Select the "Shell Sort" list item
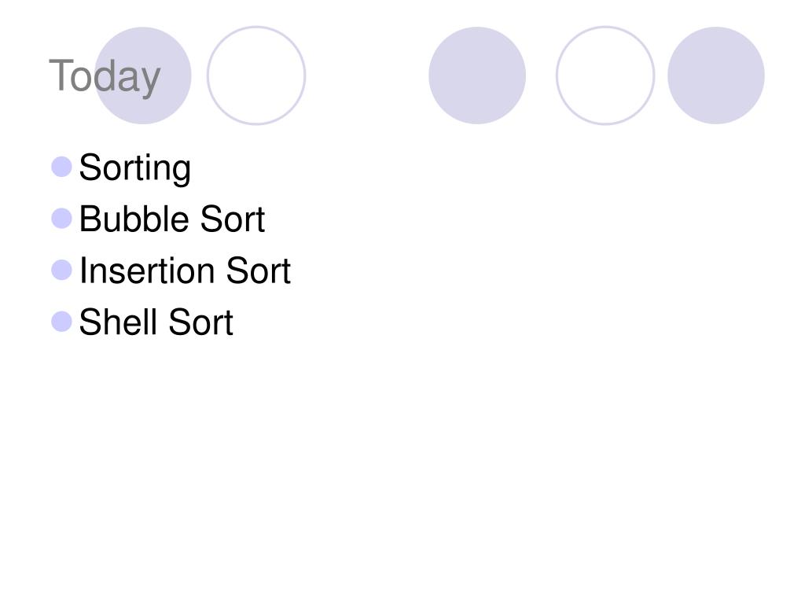805x604 pixels. (156, 322)
